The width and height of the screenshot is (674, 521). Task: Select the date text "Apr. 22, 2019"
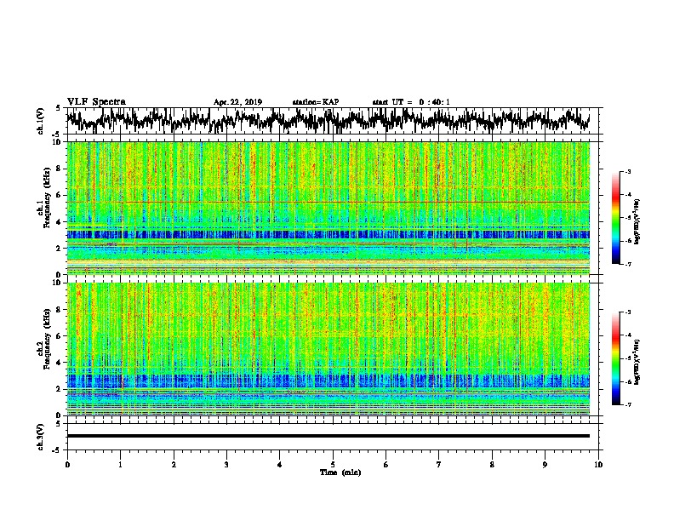coord(237,102)
